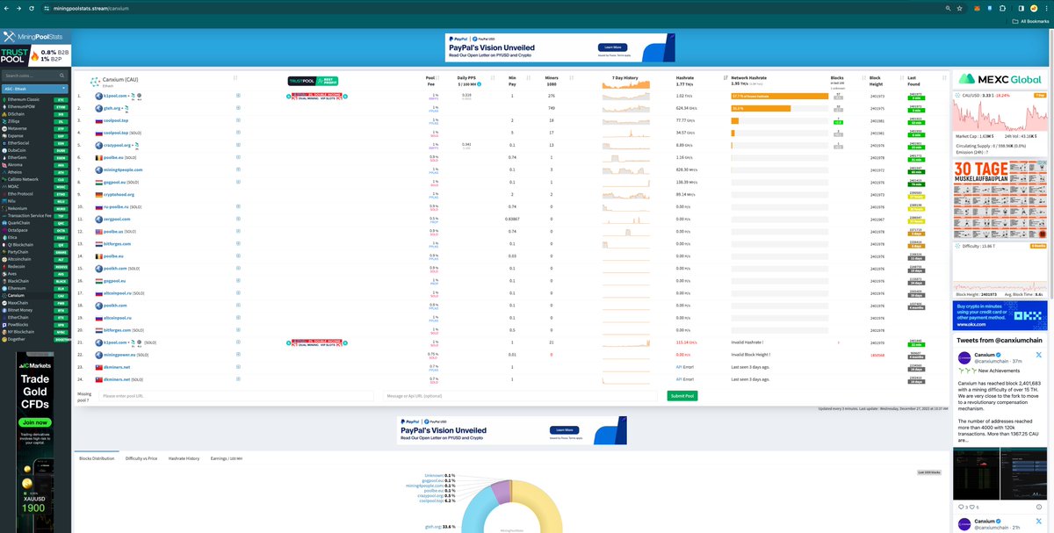Image resolution: width=1054 pixels, height=533 pixels.
Task: Click the ETC ticker badge
Action: (61, 100)
